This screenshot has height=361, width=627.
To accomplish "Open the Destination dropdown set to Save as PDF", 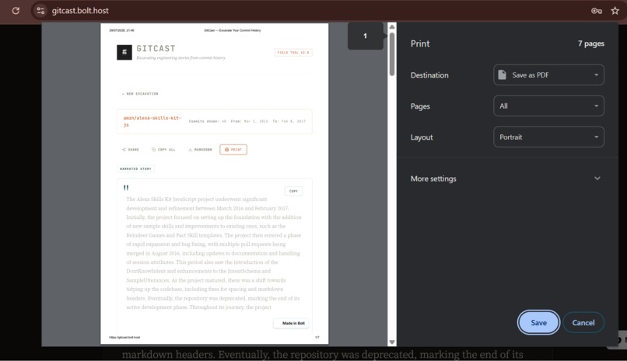I will click(x=548, y=75).
